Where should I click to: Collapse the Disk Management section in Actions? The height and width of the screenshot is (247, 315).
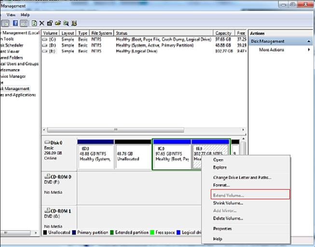pos(309,41)
